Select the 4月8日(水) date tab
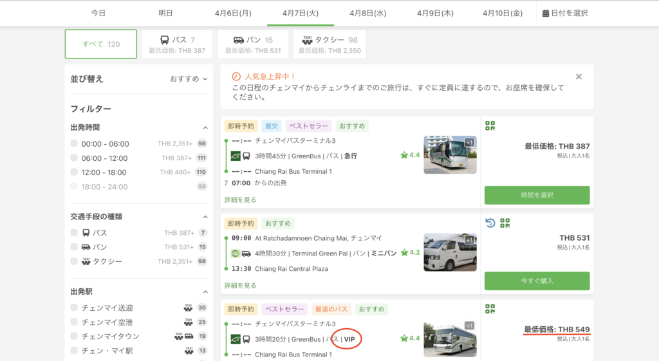This screenshot has width=659, height=361. [367, 13]
